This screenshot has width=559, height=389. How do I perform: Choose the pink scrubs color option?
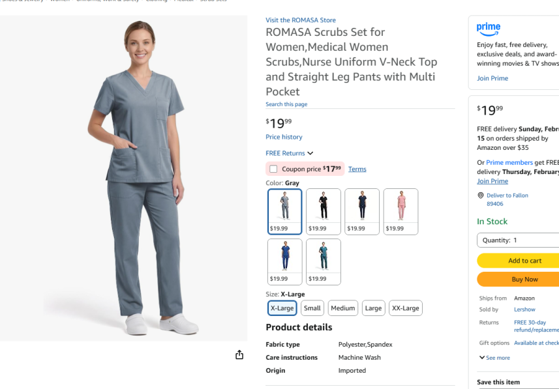[x=400, y=212]
